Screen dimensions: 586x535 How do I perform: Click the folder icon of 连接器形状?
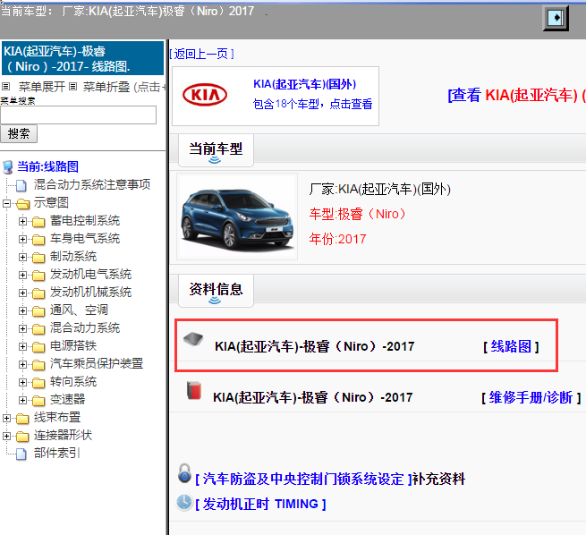point(22,437)
